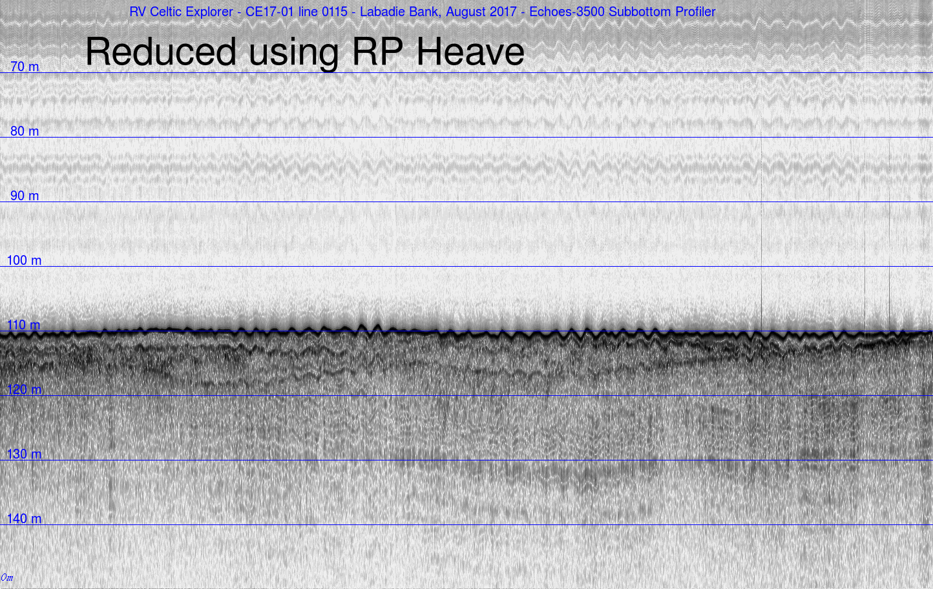Click the italic 0m distance marker

pyautogui.click(x=7, y=577)
